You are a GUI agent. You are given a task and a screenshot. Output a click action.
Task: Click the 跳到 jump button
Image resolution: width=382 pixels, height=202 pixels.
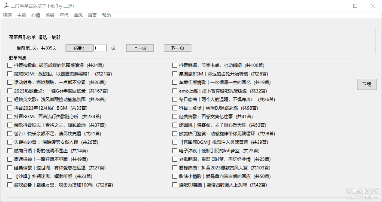79,48
